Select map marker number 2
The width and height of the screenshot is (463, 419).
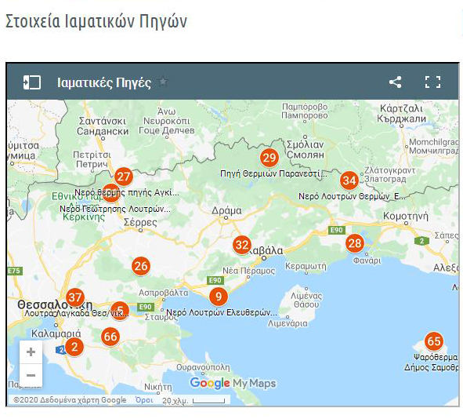[74, 347]
